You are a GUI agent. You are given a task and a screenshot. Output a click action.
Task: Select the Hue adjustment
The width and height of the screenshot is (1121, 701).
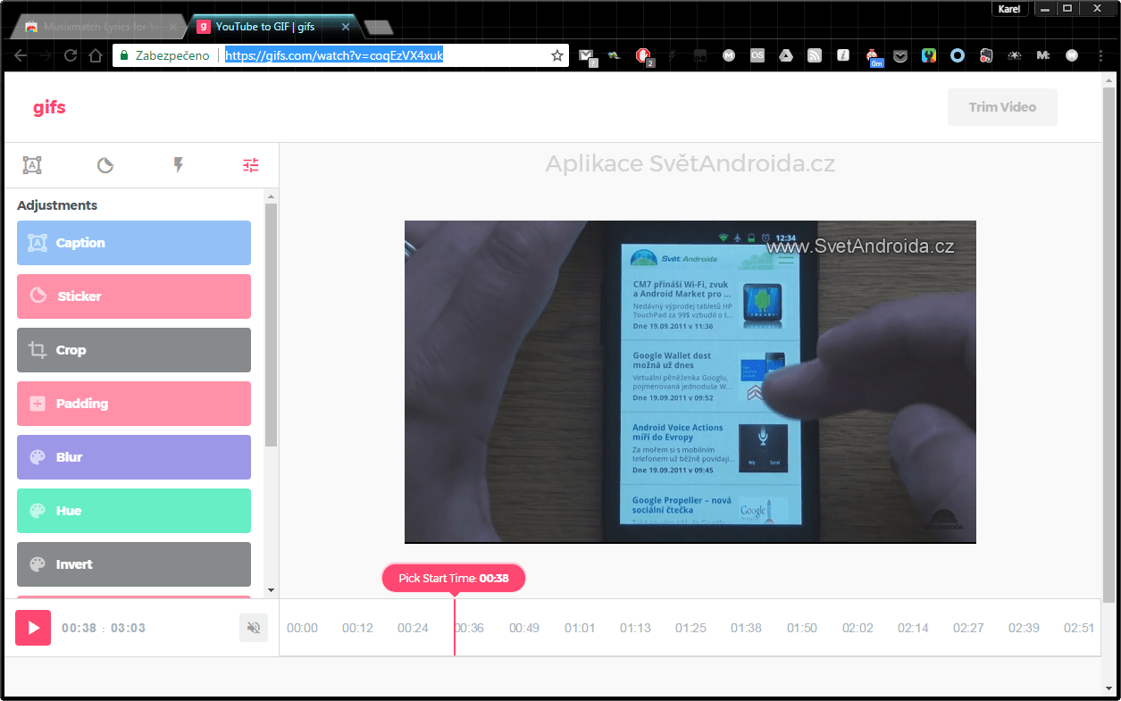134,511
